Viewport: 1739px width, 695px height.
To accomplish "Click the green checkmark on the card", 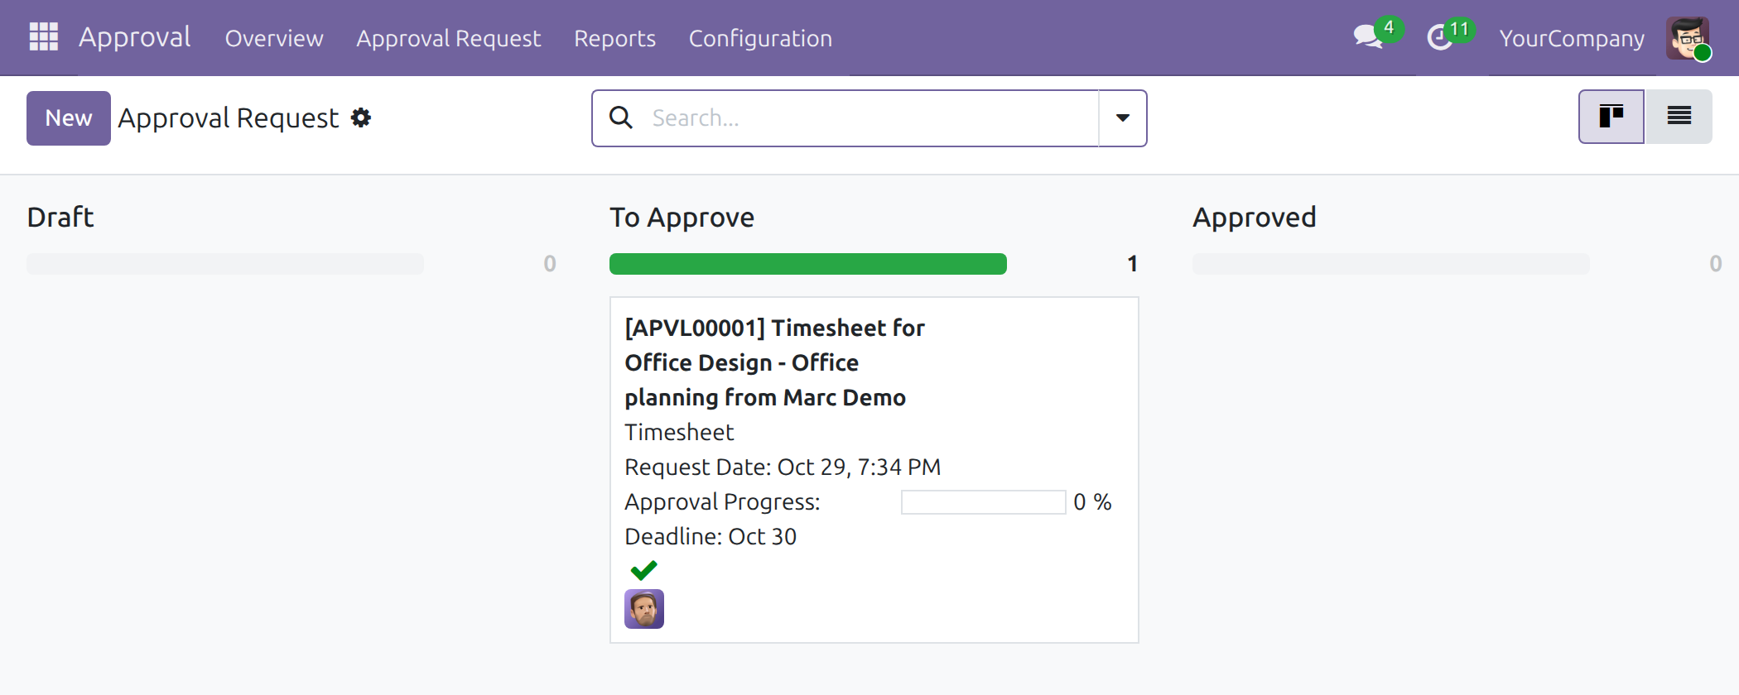I will coord(643,570).
